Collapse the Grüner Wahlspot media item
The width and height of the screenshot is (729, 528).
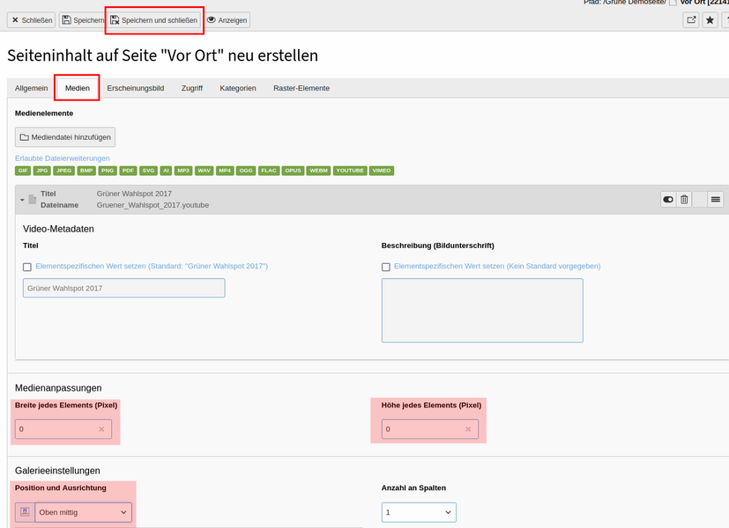click(22, 200)
